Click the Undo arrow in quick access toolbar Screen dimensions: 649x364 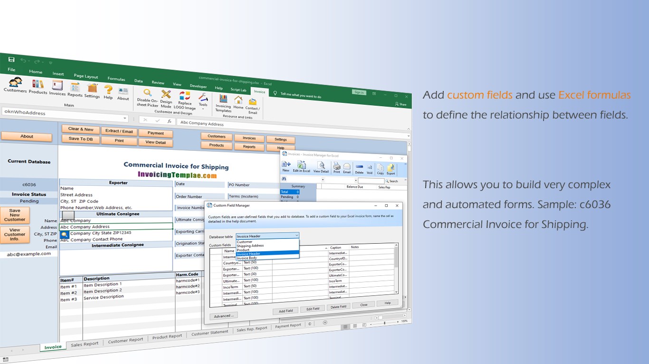pyautogui.click(x=23, y=61)
